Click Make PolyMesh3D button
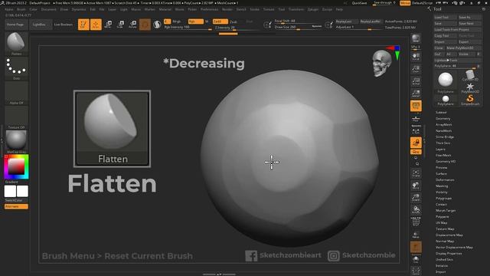This screenshot has height=276, width=490. [463, 48]
